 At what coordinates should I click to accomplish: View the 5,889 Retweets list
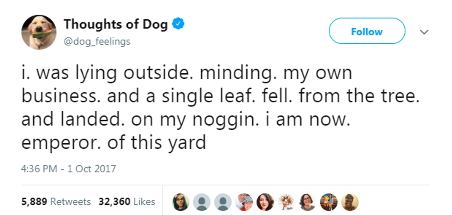56,202
